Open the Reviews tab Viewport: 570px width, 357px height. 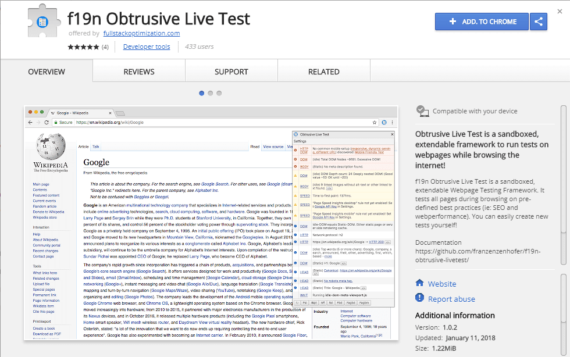(139, 72)
